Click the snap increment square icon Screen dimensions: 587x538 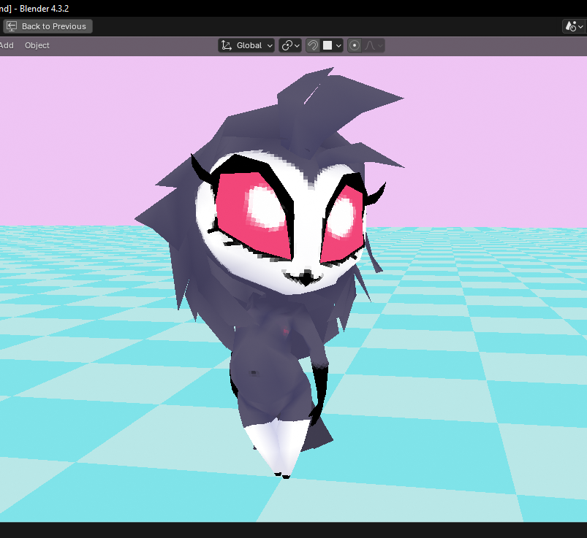click(327, 45)
